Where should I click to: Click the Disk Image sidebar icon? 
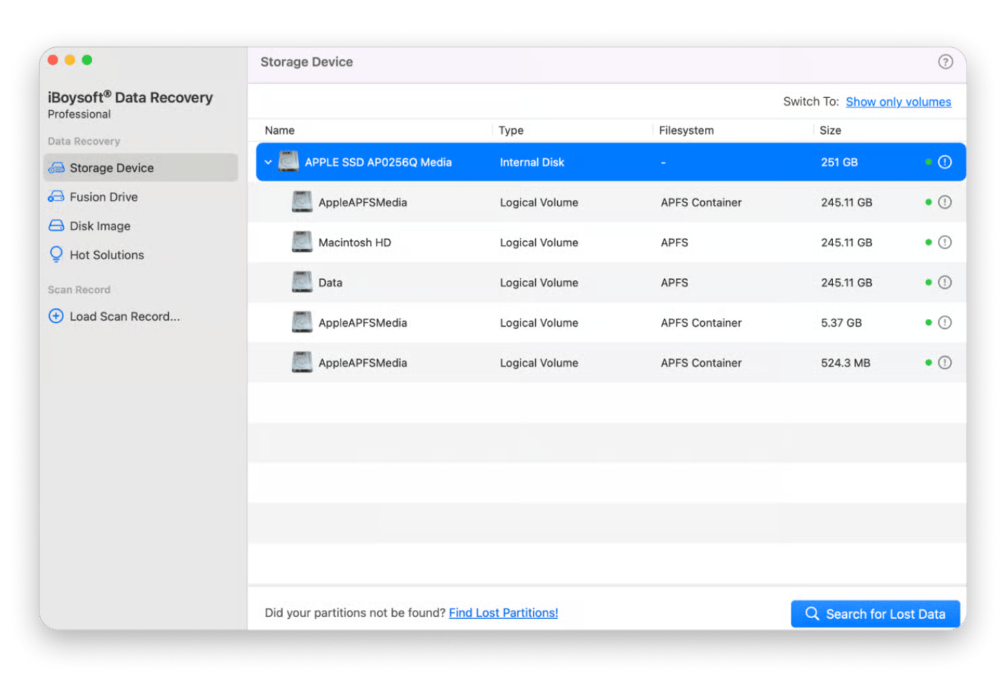pos(56,226)
